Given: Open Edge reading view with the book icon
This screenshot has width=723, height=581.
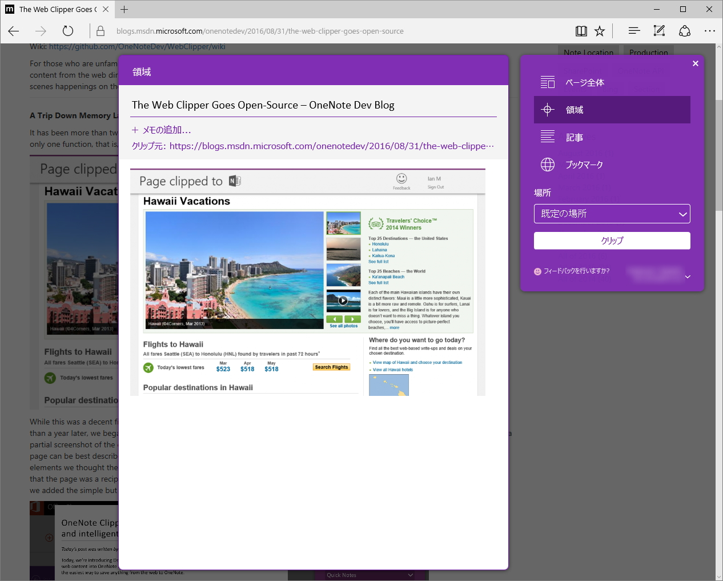Looking at the screenshot, I should (581, 31).
